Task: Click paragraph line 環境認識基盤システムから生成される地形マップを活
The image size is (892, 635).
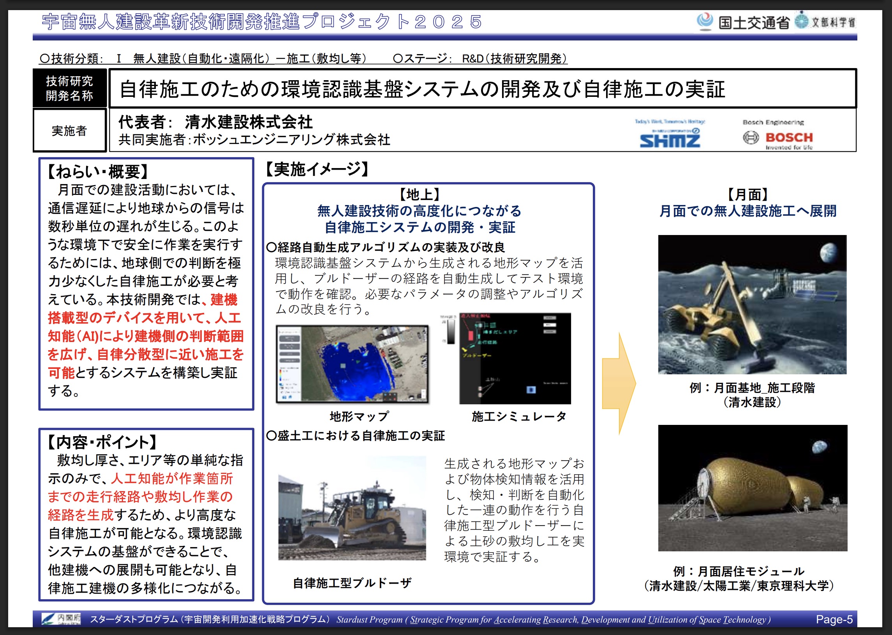Action: [429, 263]
